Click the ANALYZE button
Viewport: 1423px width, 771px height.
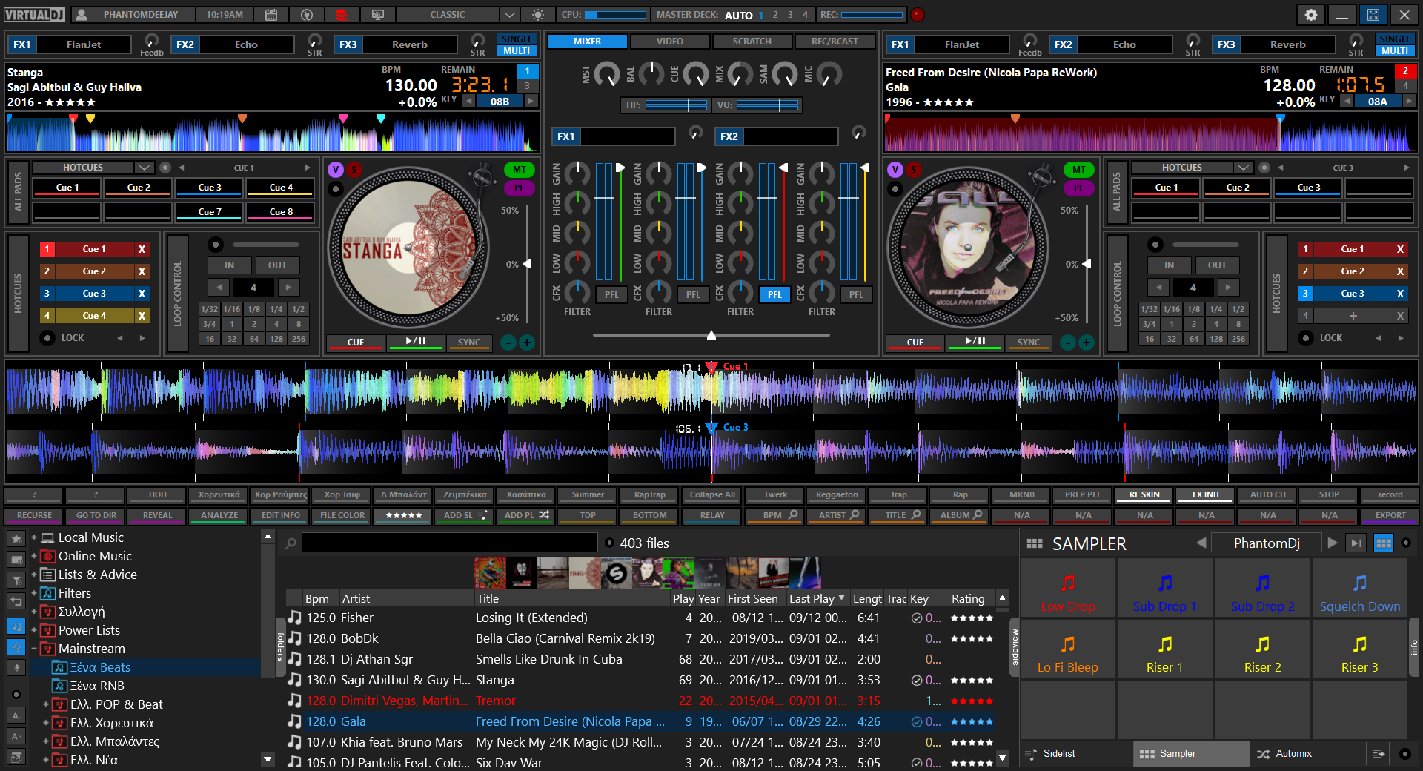click(219, 515)
